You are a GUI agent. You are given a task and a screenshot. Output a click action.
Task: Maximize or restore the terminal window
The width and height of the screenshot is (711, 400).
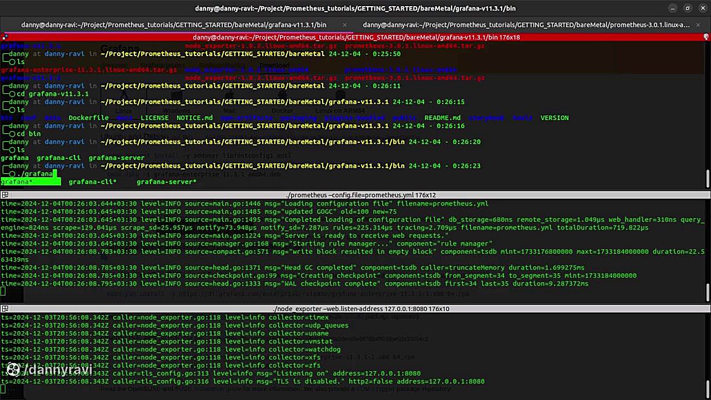pyautogui.click(x=688, y=8)
